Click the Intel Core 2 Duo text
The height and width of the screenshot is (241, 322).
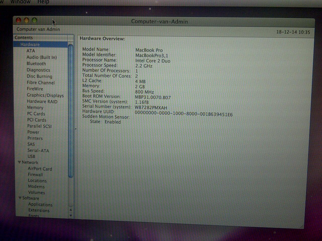pos(153,61)
